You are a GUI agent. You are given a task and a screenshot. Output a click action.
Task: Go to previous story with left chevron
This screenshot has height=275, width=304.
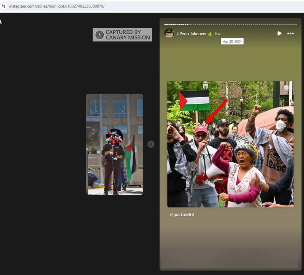(151, 144)
